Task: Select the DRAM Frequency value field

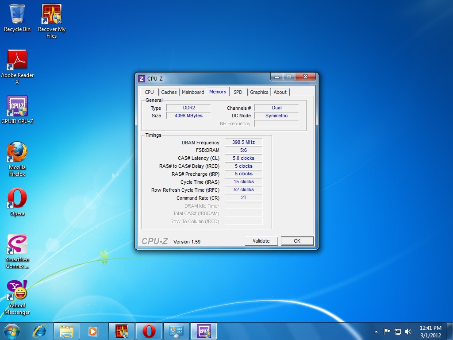Action: point(243,142)
